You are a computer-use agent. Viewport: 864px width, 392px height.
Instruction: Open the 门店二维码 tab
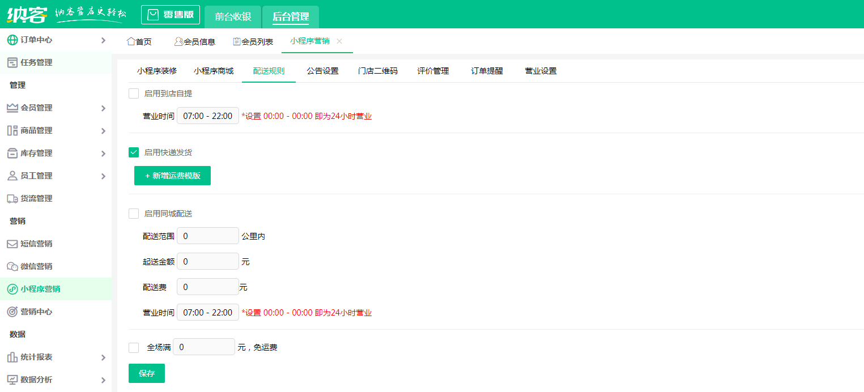click(x=377, y=70)
